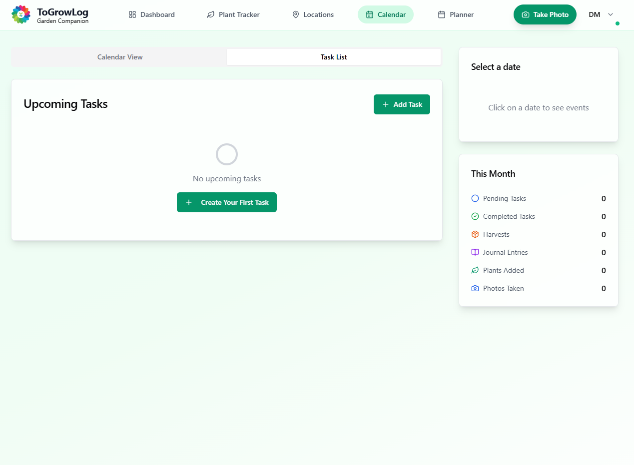The width and height of the screenshot is (634, 465).
Task: Expand the DM user menu chevron
Action: pyautogui.click(x=610, y=14)
